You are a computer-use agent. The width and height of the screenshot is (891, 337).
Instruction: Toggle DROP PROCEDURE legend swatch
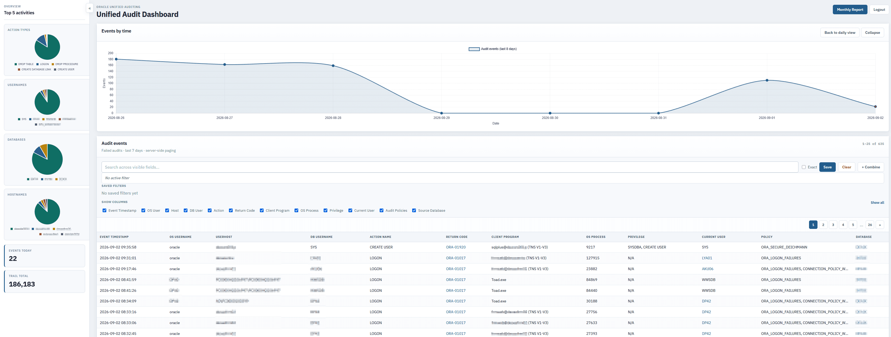[53, 64]
